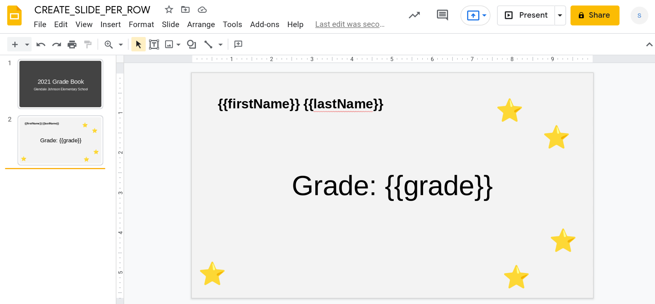Open the Tools menu
Viewport: 655px width, 304px height.
[233, 25]
